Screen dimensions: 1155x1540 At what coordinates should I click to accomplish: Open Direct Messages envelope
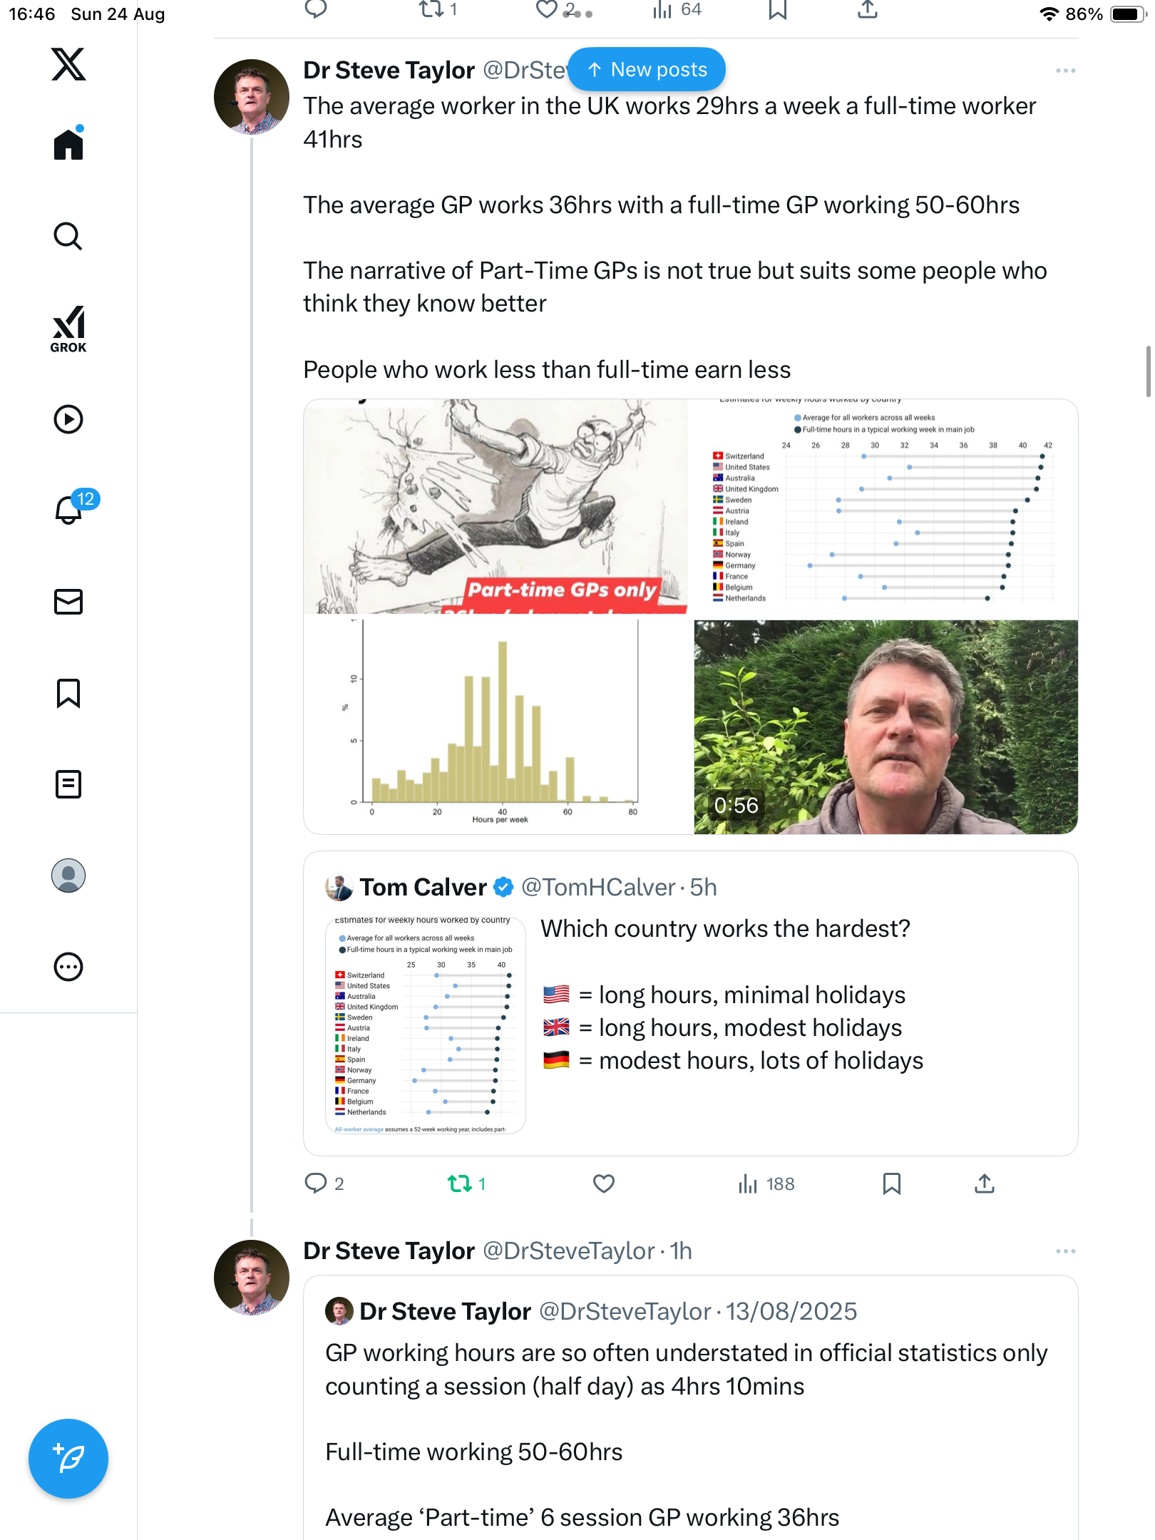click(68, 602)
